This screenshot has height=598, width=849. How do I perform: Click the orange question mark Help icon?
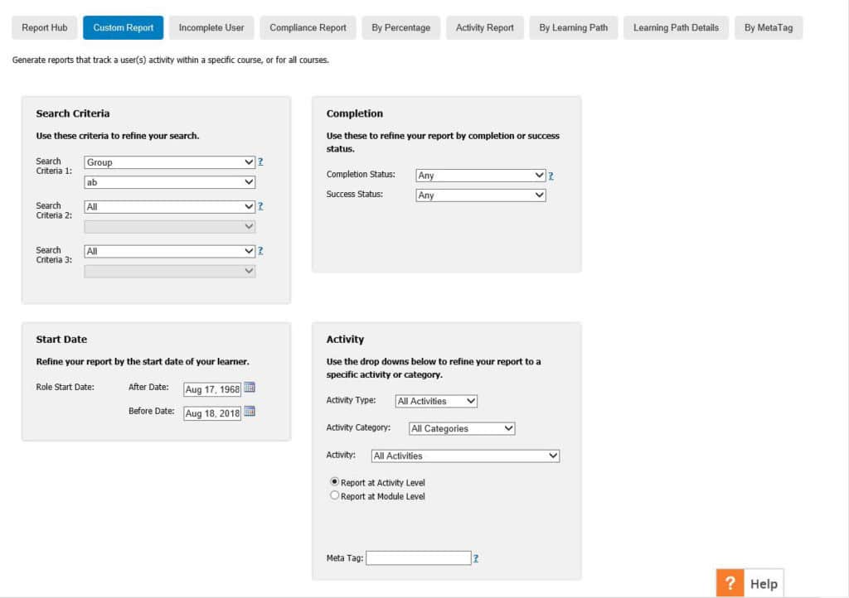[730, 583]
